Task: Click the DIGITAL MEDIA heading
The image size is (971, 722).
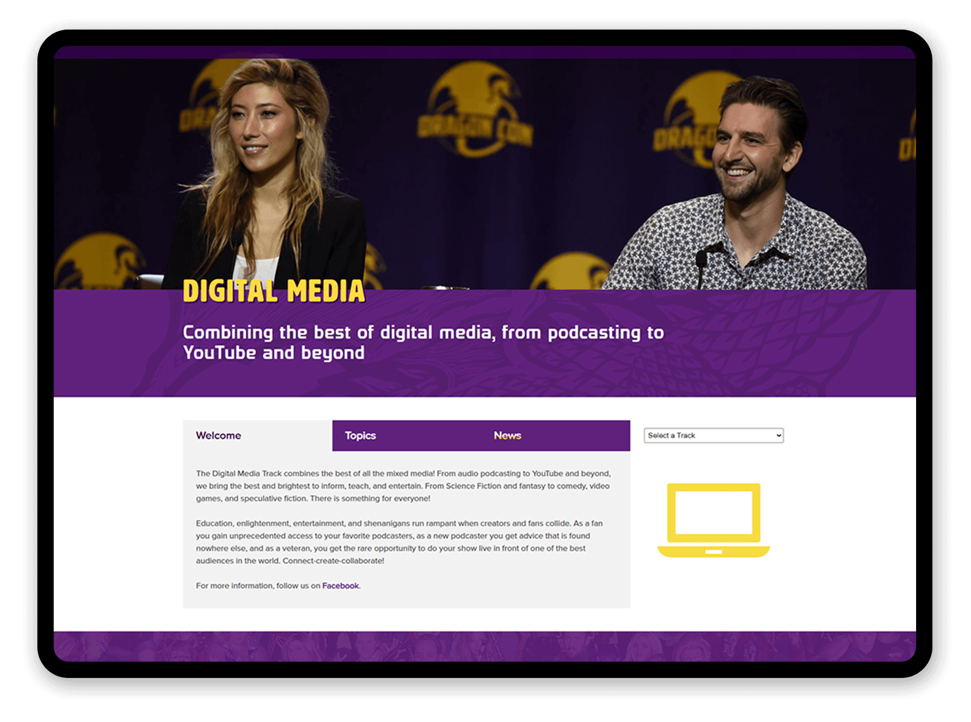Action: [x=274, y=291]
